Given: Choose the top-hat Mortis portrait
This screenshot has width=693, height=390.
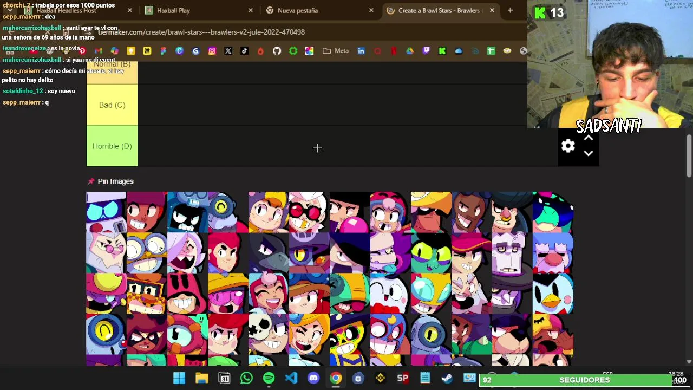Looking at the screenshot, I should tap(512, 293).
